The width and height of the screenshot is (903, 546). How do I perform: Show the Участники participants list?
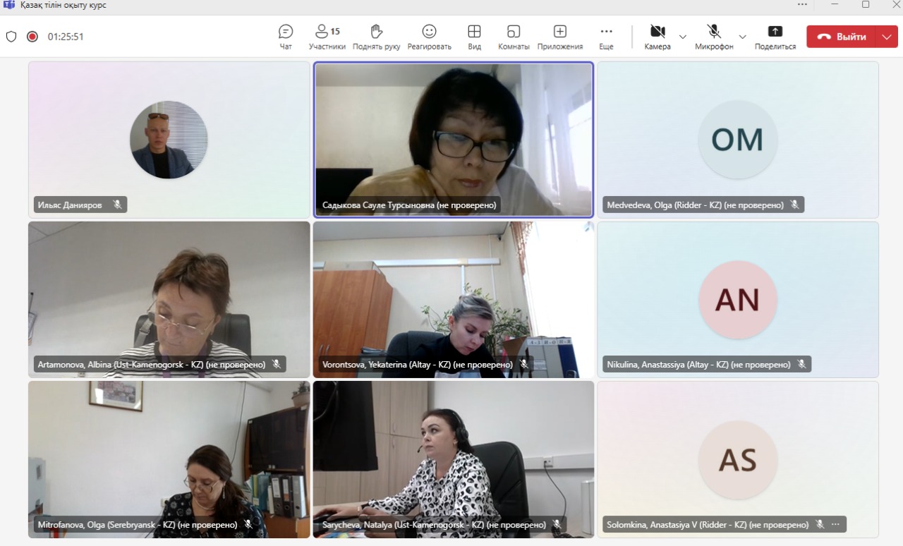point(327,37)
